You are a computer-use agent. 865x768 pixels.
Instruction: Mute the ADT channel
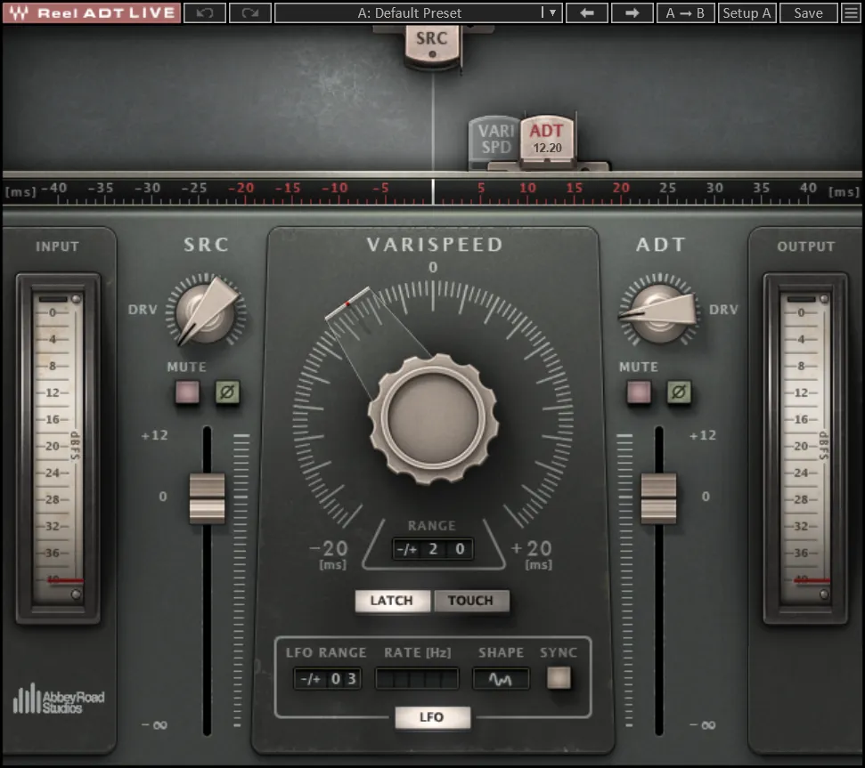point(640,392)
